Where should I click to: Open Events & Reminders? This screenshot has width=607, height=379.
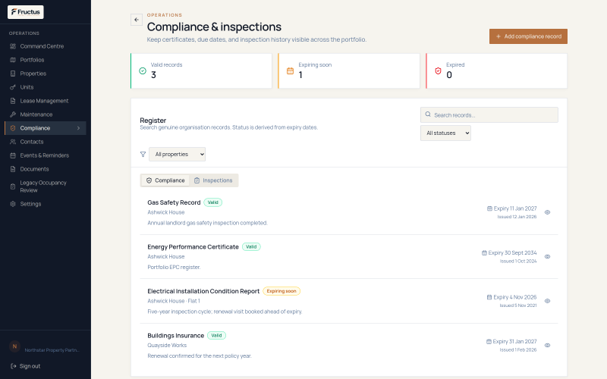[x=46, y=155]
